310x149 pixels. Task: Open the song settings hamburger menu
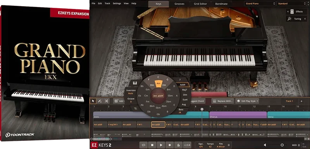coord(229,145)
